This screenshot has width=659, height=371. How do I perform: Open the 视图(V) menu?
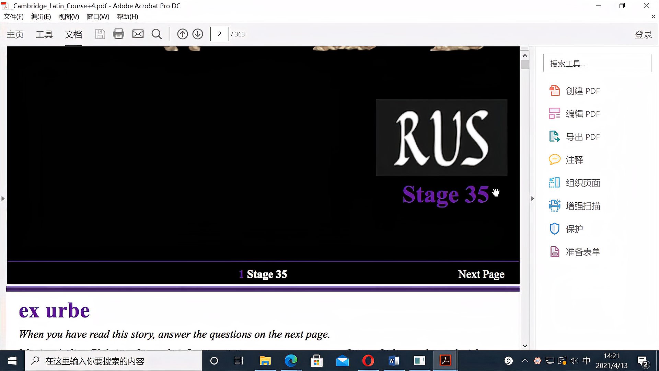tap(68, 17)
